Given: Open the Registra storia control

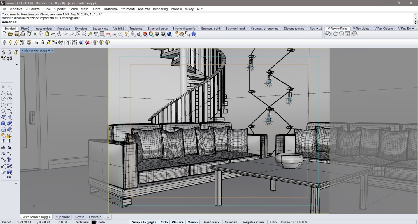Looking at the screenshot, I should click(x=253, y=222).
